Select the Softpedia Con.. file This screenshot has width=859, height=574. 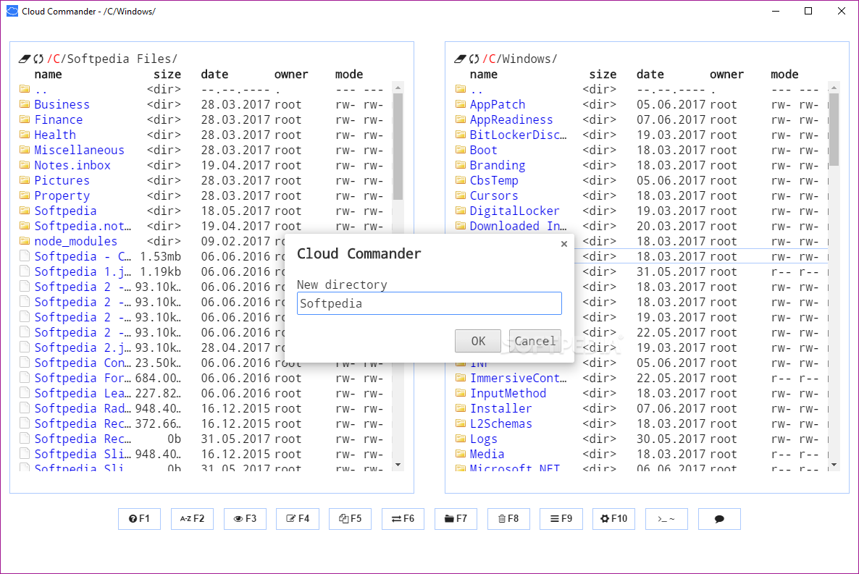tap(83, 363)
